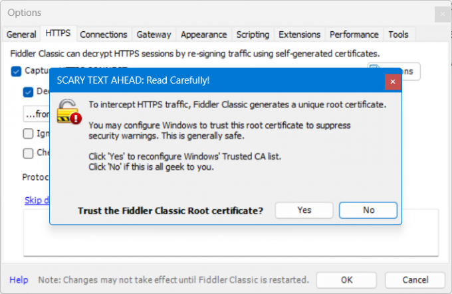Screen dimensions: 452x294
Task: Open the Help link
Action: pyautogui.click(x=19, y=279)
